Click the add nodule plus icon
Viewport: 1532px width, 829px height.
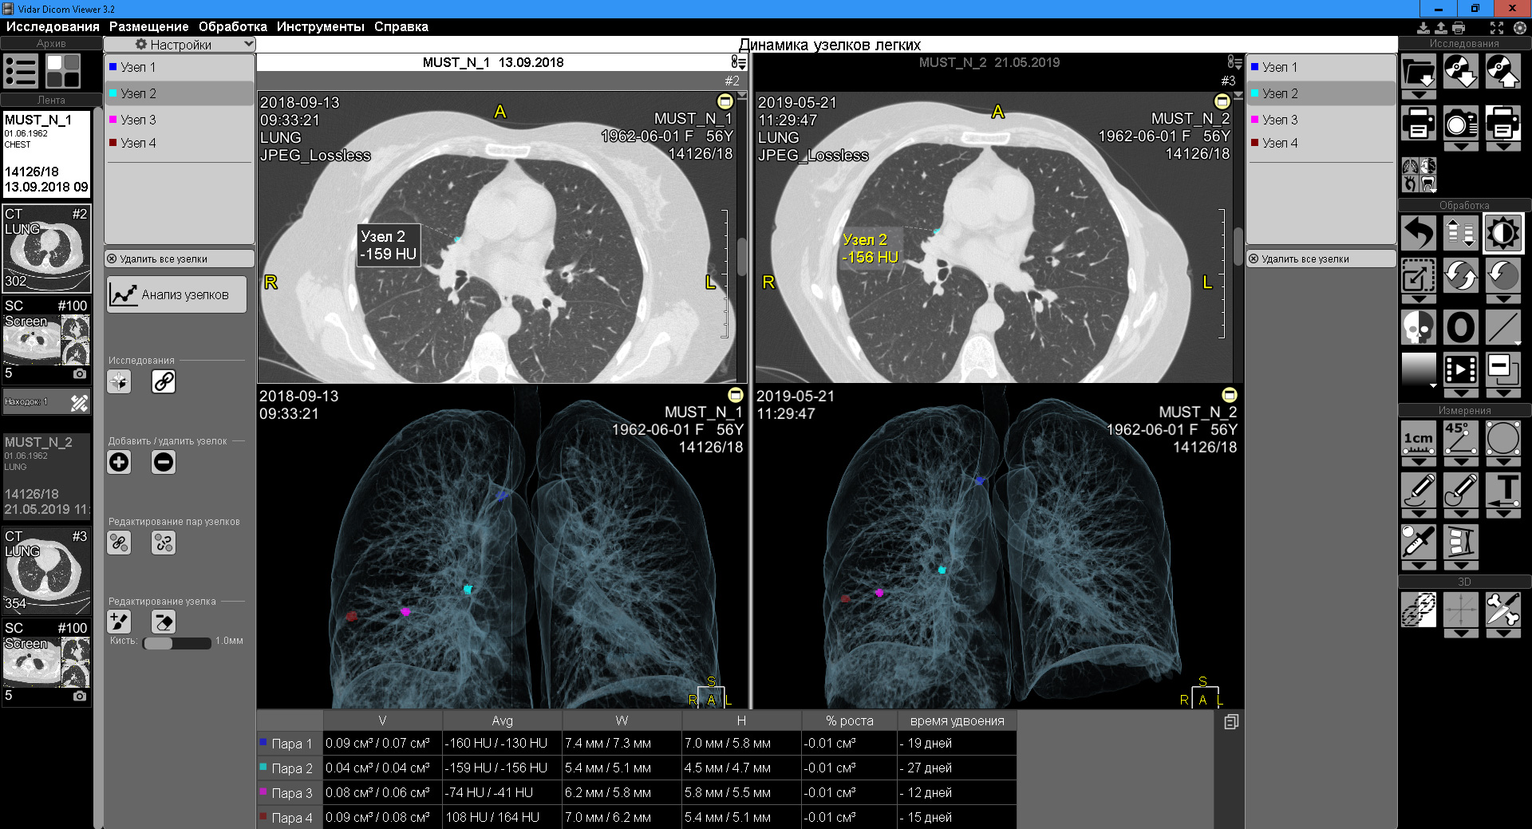(x=119, y=462)
